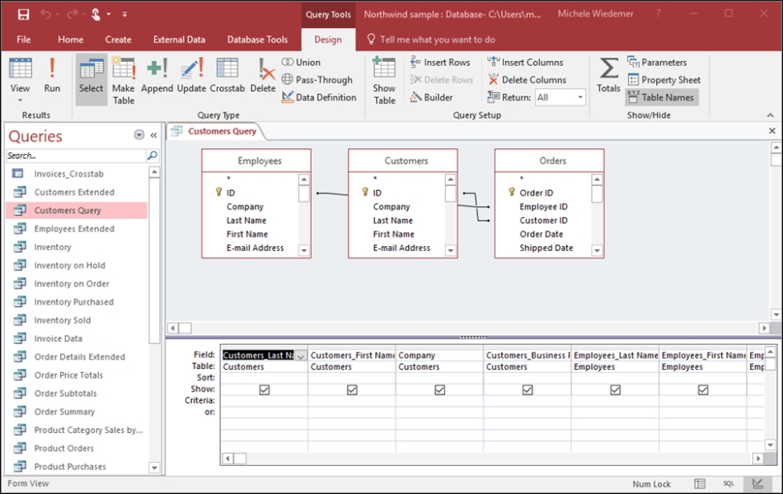Uncheck Show for Employees_First Name column

[x=703, y=389]
